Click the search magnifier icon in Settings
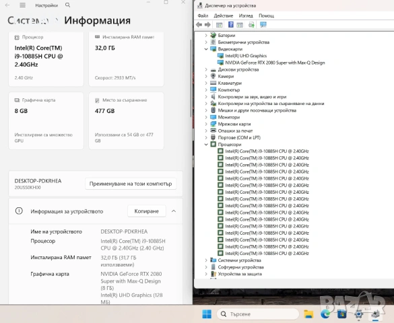 point(67,5)
